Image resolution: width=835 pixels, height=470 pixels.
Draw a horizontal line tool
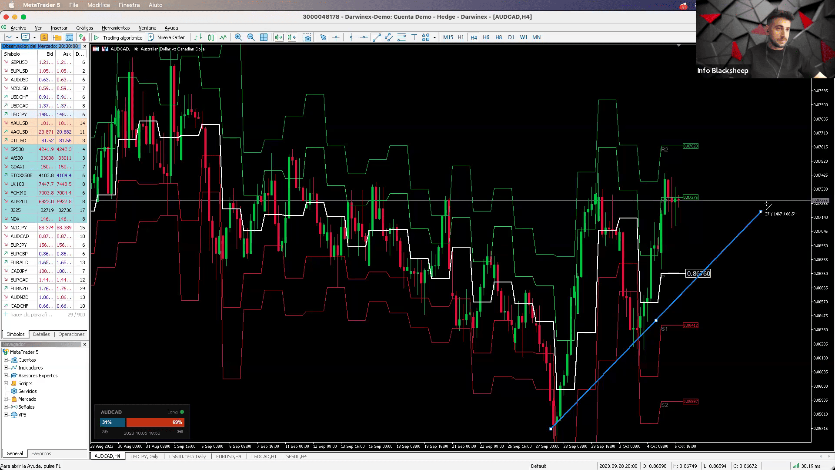tap(364, 37)
